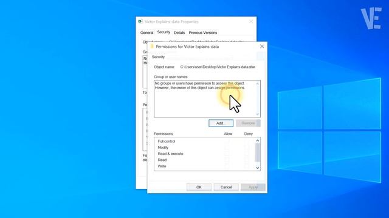The image size is (389, 218).
Task: Close the Properties window behind
Action: click(251, 22)
